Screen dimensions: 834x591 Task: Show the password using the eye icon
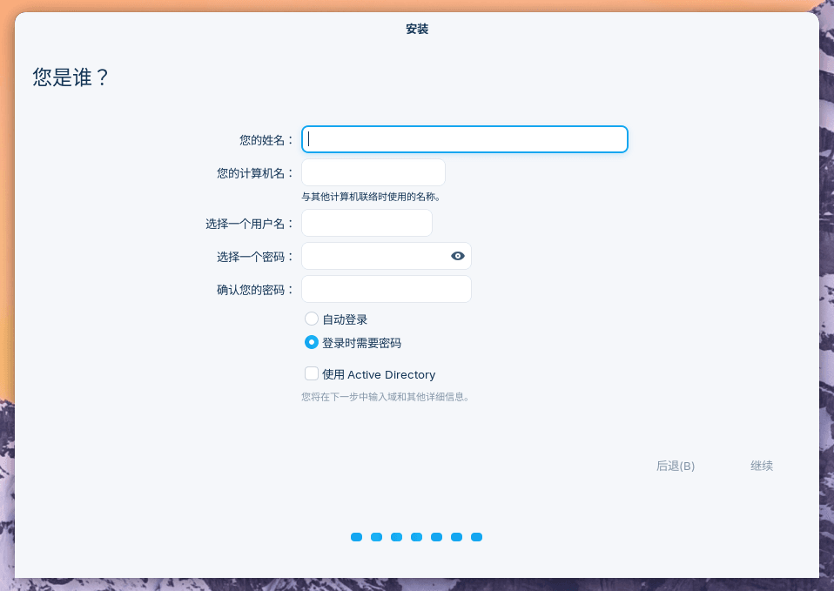(x=457, y=255)
